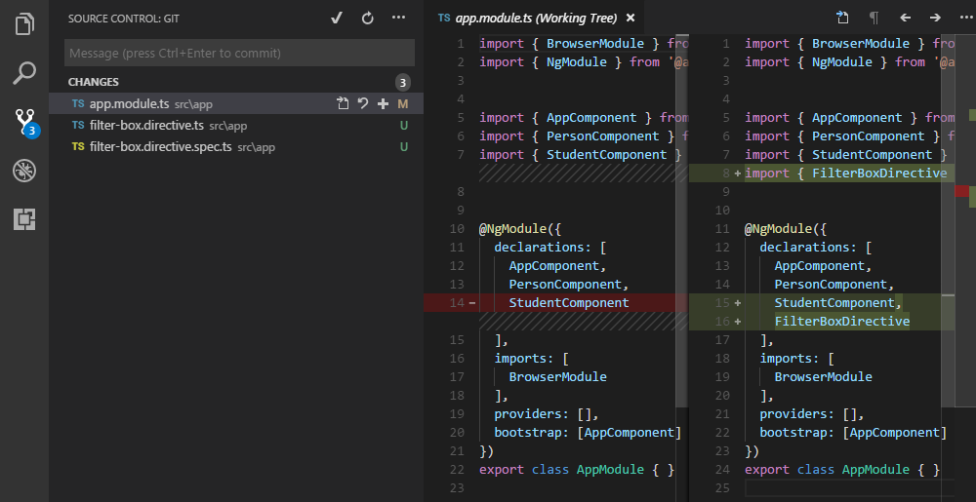This screenshot has height=502, width=976.
Task: Refresh the source control panel
Action: pos(367,18)
